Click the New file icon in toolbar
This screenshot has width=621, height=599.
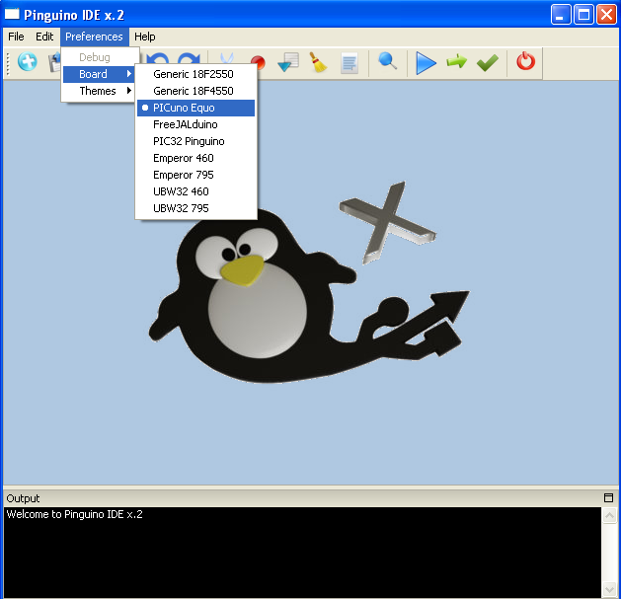[28, 62]
